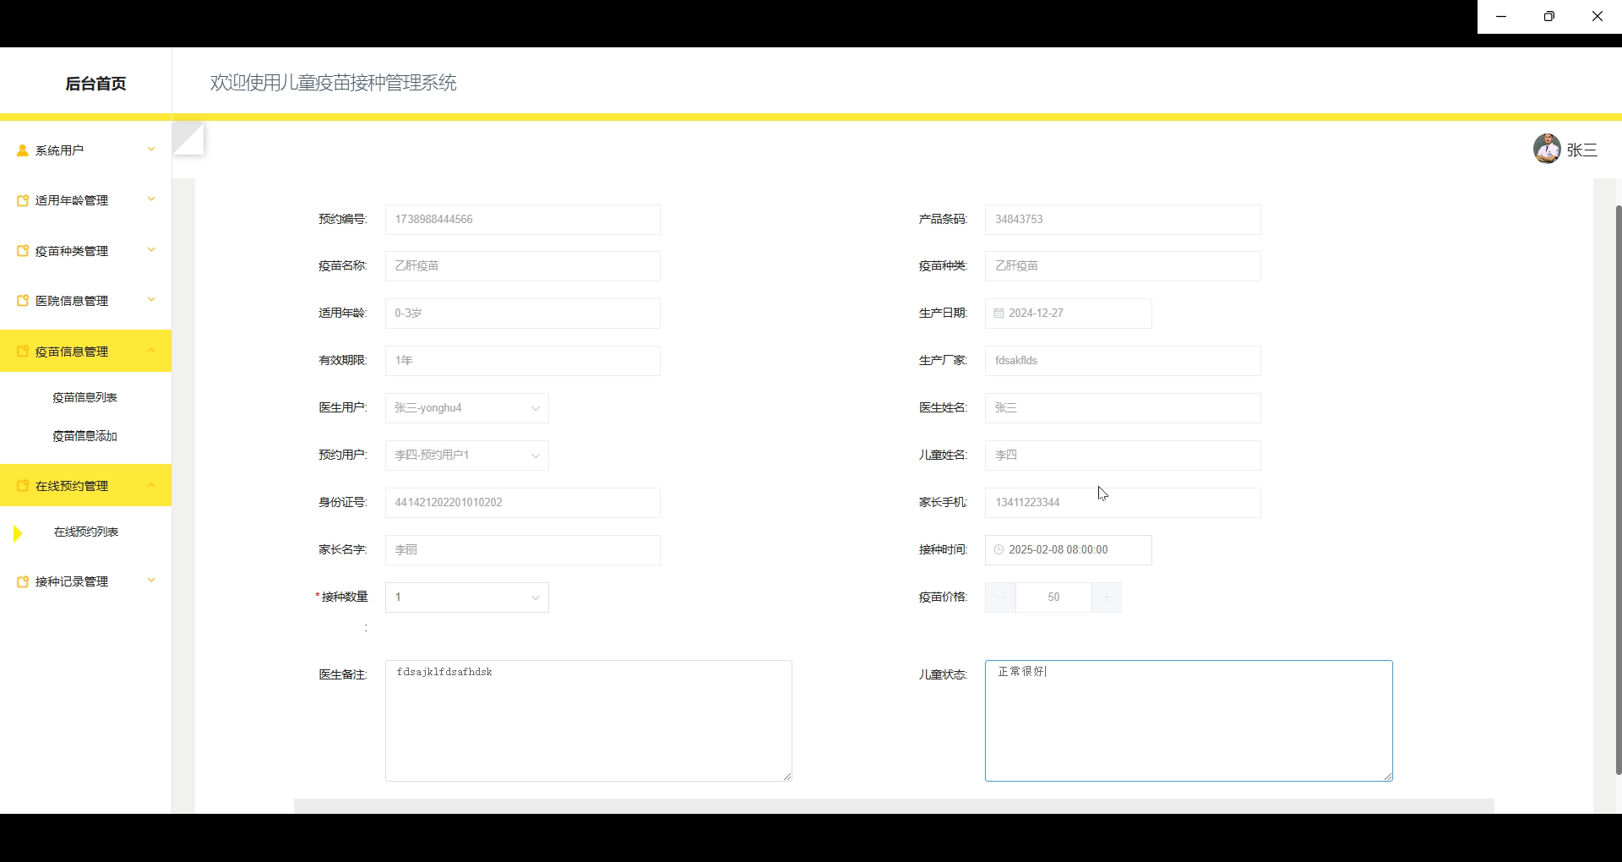Increase 疫苗价格 with the plus button
Image resolution: width=1622 pixels, height=862 pixels.
(x=1106, y=597)
